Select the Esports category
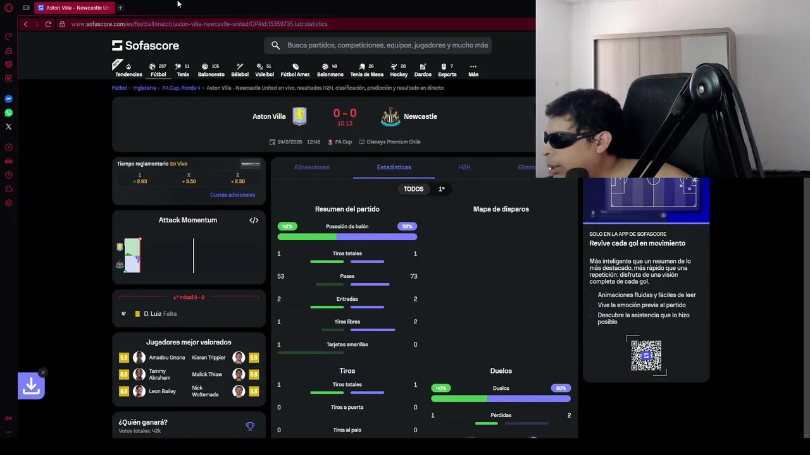Image resolution: width=810 pixels, height=455 pixels. pyautogui.click(x=447, y=70)
